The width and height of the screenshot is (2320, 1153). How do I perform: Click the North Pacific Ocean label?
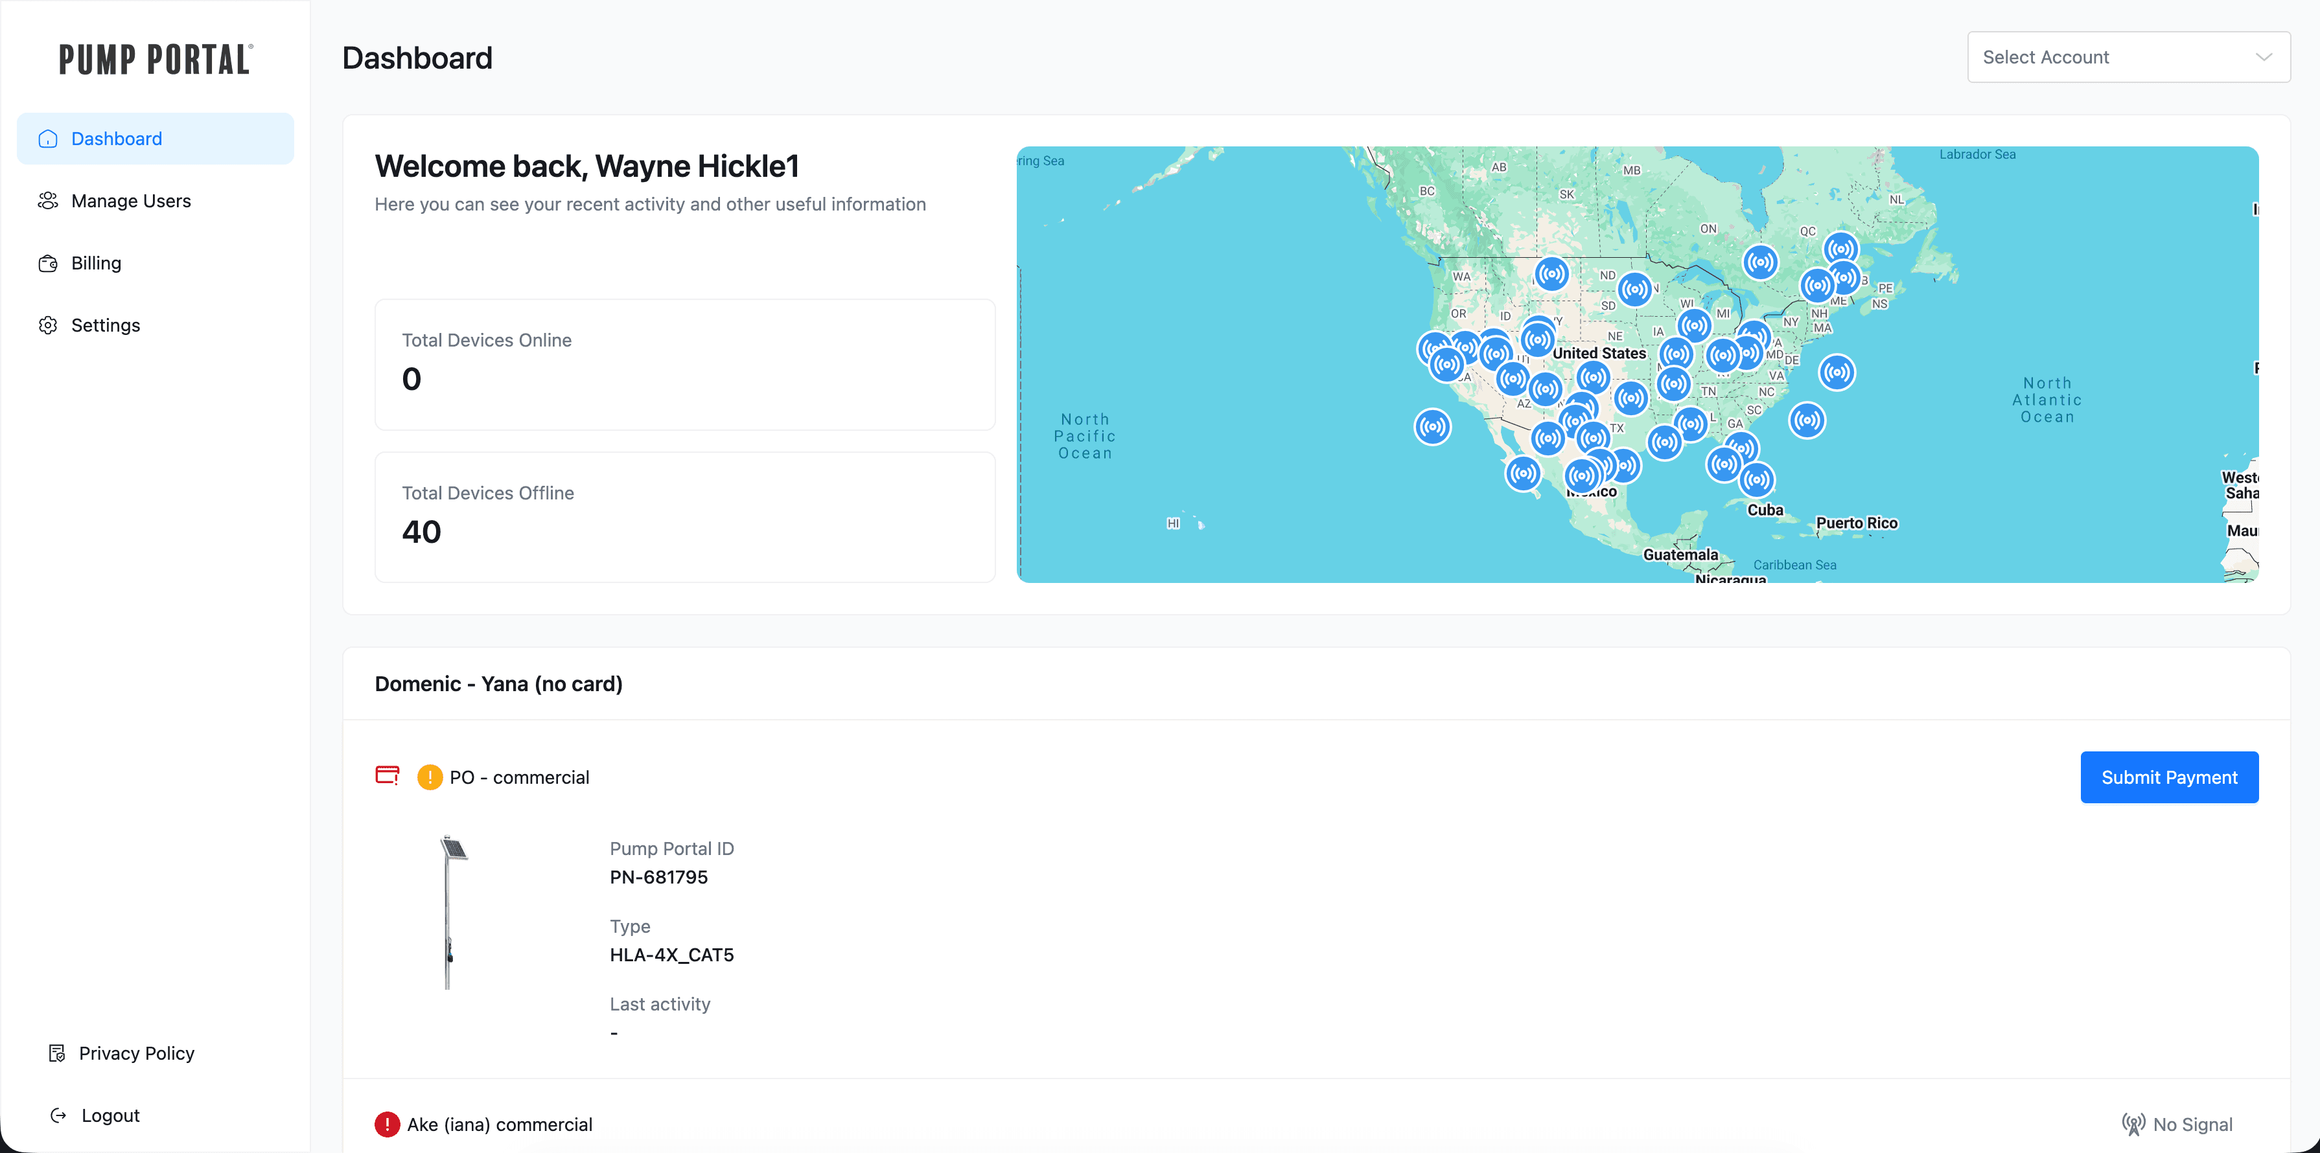coord(1084,436)
